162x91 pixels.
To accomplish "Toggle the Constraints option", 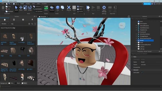I will (x=37, y=9).
